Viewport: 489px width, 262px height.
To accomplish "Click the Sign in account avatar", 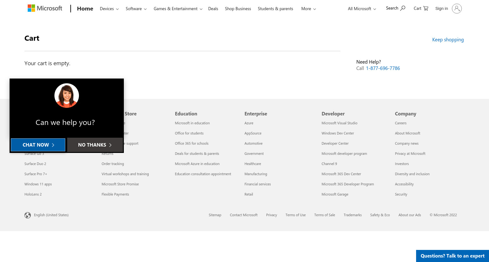I will click(457, 9).
